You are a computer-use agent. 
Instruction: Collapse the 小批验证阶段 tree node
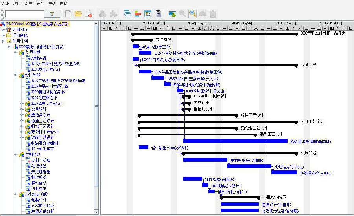(15, 194)
